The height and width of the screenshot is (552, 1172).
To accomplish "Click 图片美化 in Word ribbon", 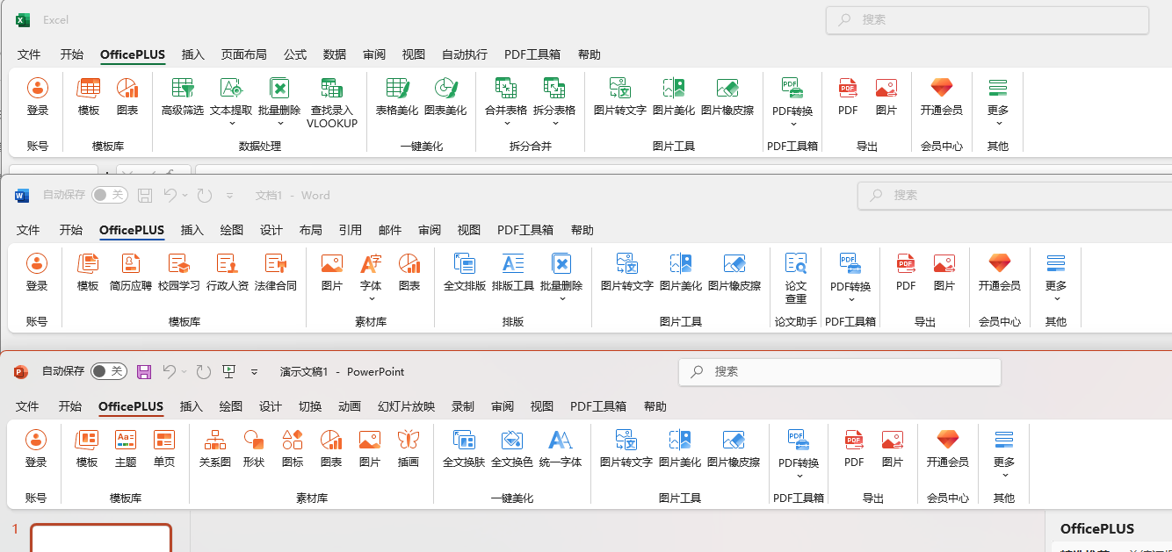I will (x=681, y=272).
